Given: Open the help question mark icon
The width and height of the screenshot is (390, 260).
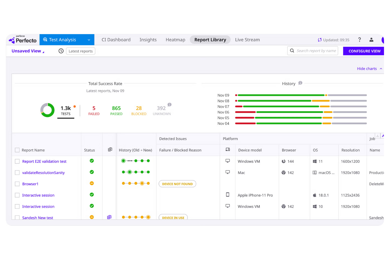Looking at the screenshot, I should 359,40.
